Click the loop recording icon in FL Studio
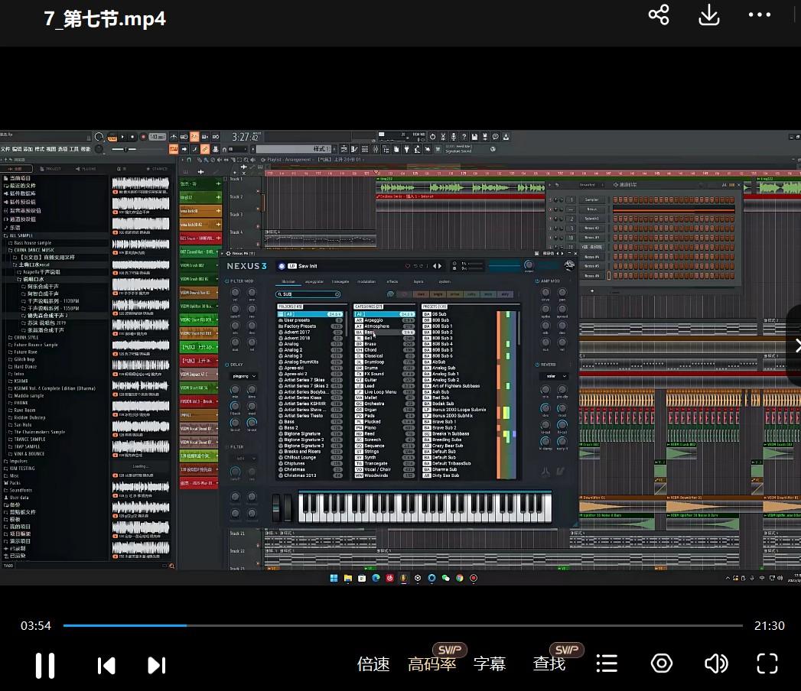 [x=216, y=137]
